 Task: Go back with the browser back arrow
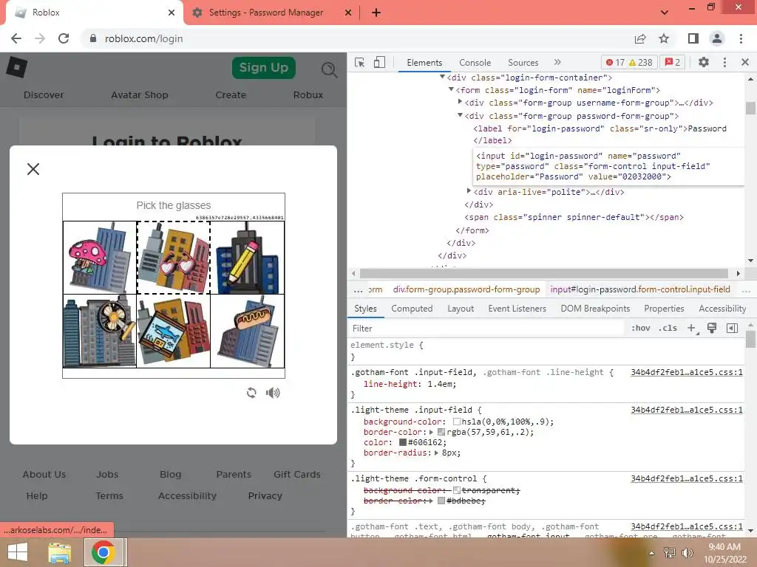click(x=16, y=38)
